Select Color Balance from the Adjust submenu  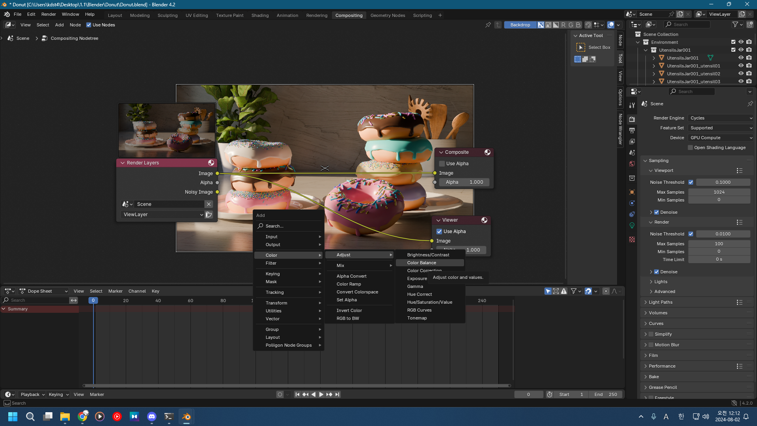[421, 263]
